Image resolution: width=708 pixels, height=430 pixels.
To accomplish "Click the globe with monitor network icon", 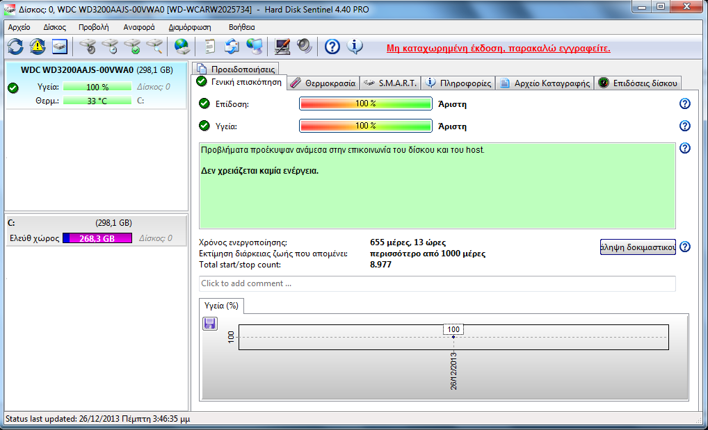I will pos(255,47).
